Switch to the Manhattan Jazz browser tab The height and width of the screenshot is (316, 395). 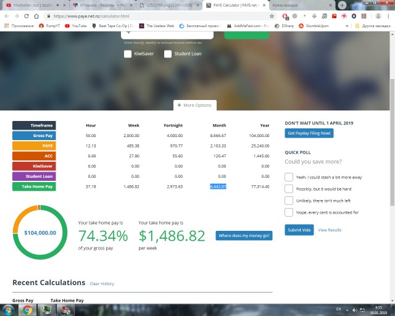(28, 5)
